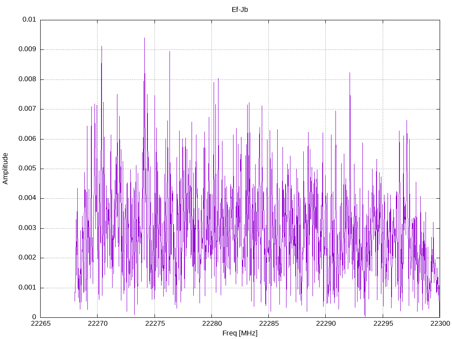Click x-axis tick label 22265

point(41,324)
